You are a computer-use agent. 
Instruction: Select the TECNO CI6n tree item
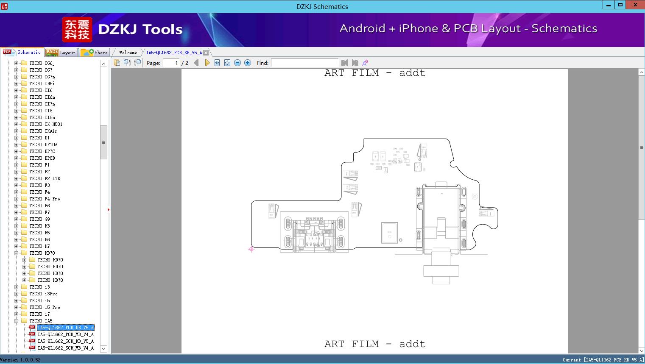pos(42,97)
